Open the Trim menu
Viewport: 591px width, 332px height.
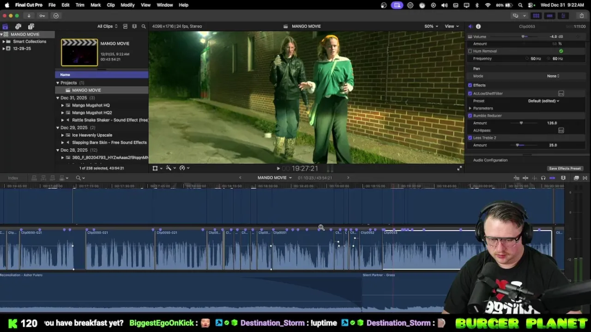coord(80,5)
